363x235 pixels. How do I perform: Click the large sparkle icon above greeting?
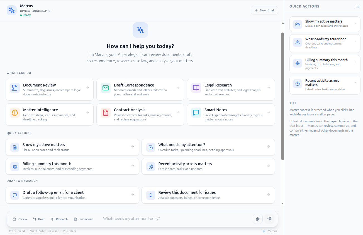[x=140, y=30]
